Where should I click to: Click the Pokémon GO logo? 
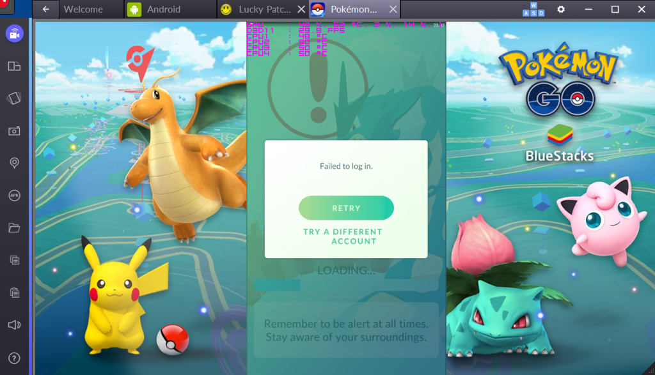(x=558, y=79)
